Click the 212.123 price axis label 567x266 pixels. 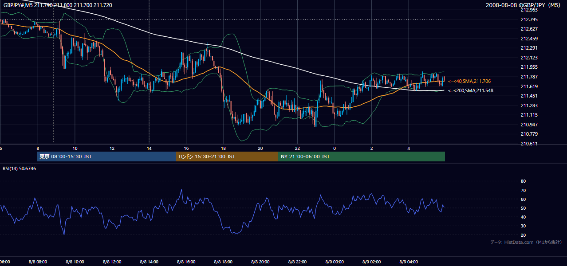click(x=529, y=58)
